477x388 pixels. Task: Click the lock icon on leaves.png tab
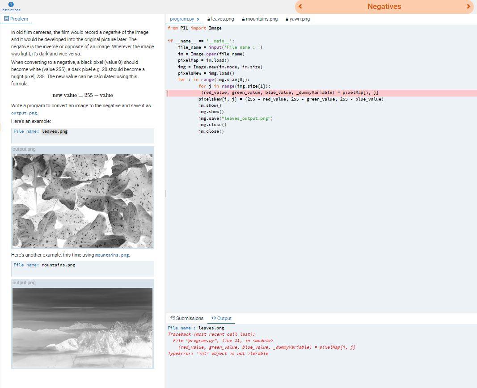point(208,19)
